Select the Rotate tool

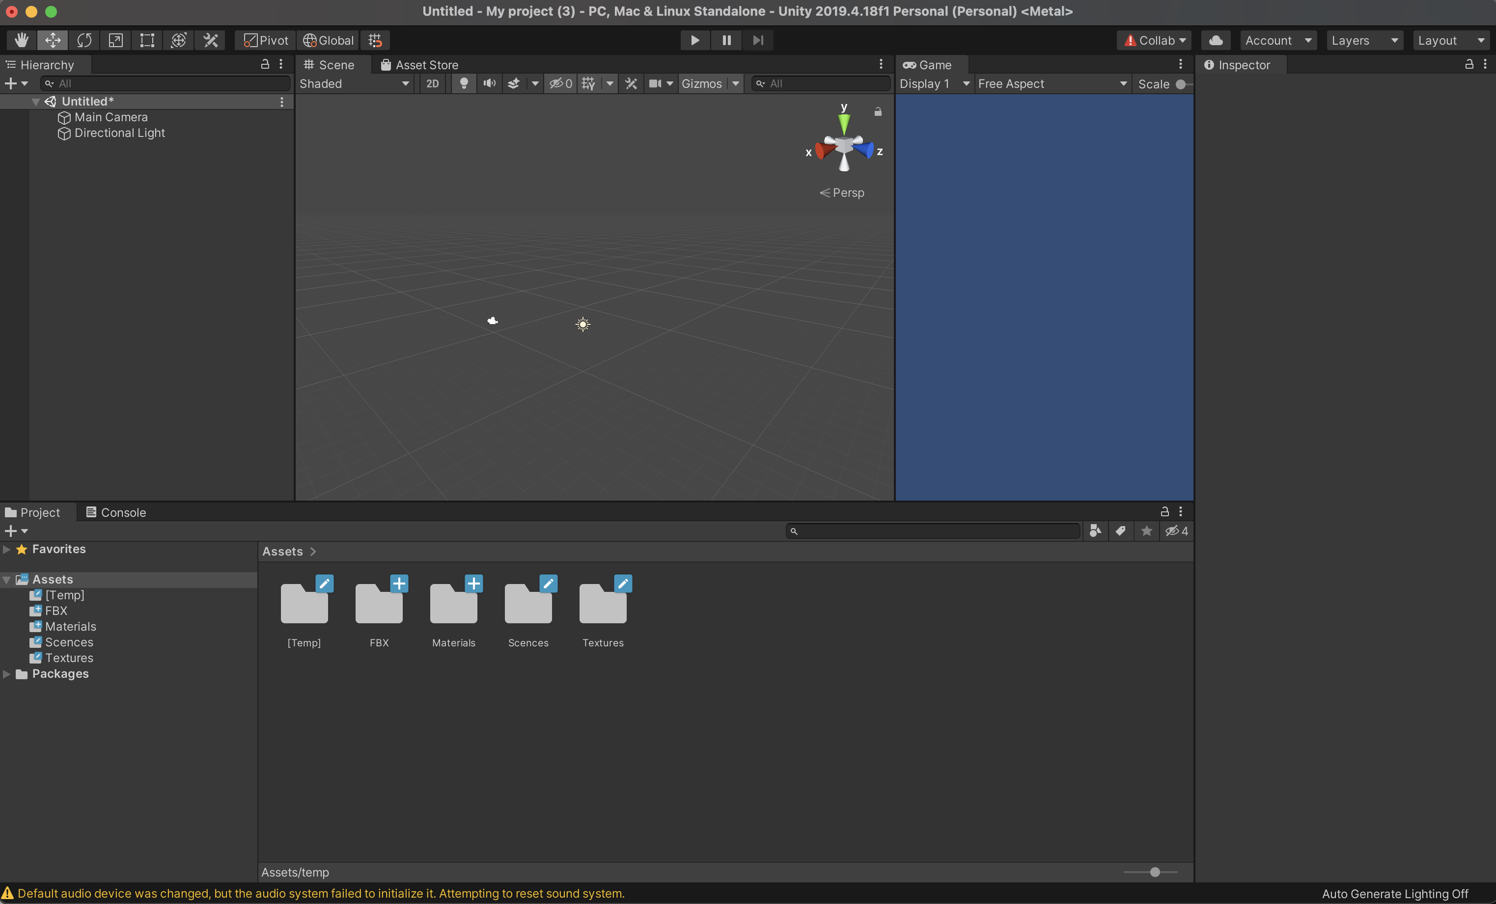coord(84,40)
